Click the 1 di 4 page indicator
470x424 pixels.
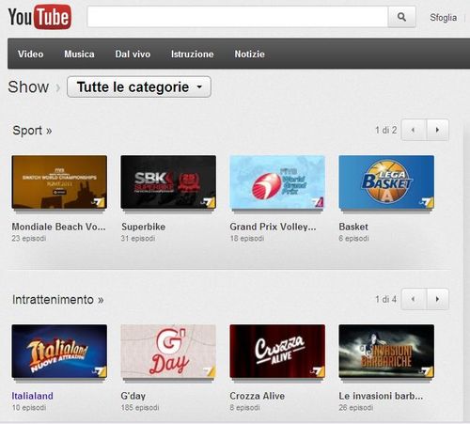point(386,299)
